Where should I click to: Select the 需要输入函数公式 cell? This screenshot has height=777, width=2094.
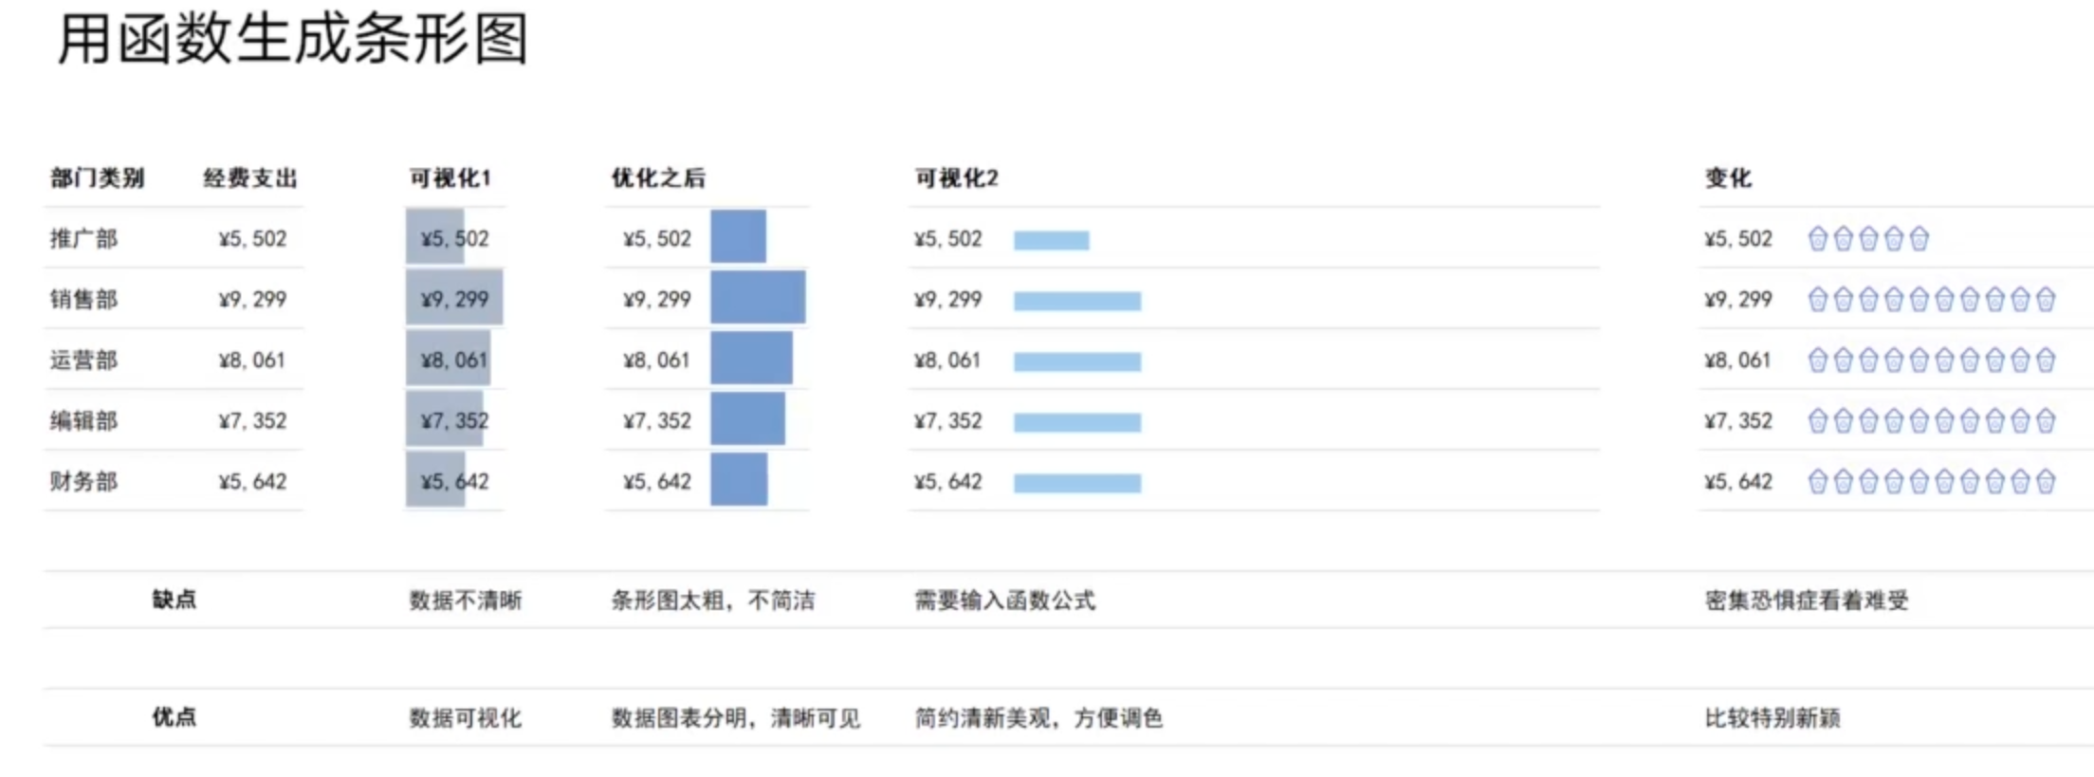pos(1004,600)
